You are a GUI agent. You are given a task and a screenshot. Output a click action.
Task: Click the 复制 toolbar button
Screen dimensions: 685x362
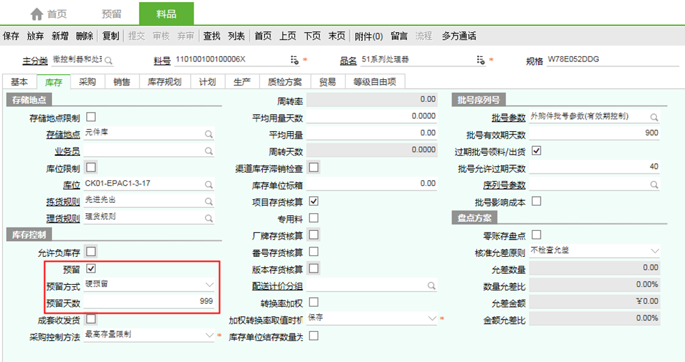click(x=110, y=36)
